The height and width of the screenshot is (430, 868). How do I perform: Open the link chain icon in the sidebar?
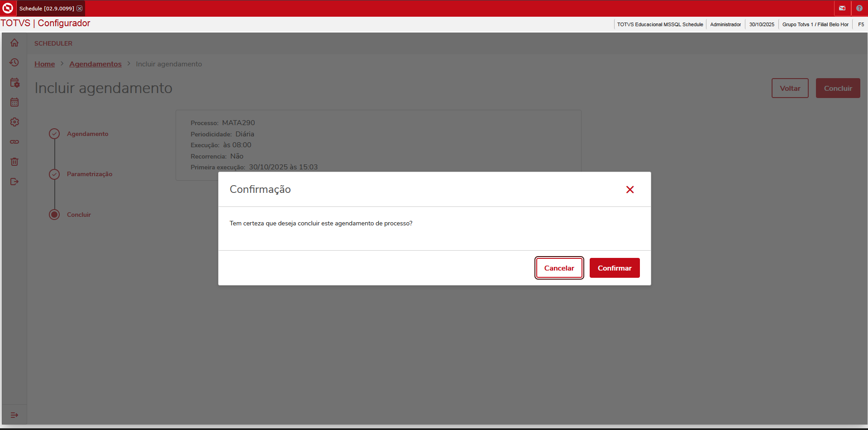pos(14,142)
